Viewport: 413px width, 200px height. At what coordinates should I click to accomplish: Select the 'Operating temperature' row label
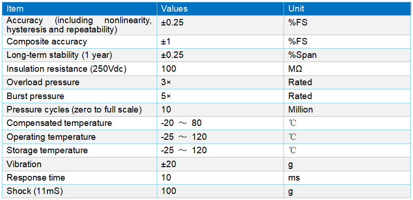pos(51,137)
